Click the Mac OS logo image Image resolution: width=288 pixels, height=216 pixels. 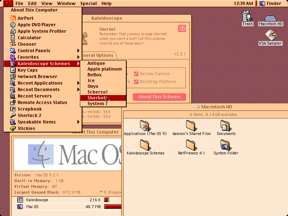pos(68,154)
